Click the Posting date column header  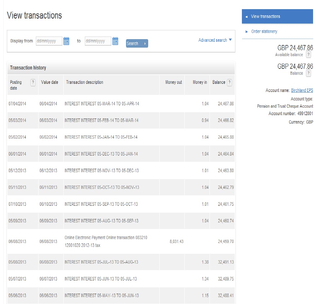[16, 85]
